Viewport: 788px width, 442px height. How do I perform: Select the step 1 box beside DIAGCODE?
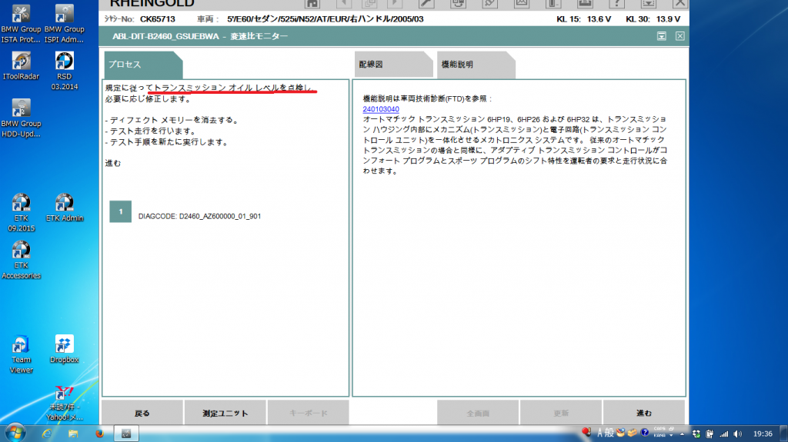(121, 211)
